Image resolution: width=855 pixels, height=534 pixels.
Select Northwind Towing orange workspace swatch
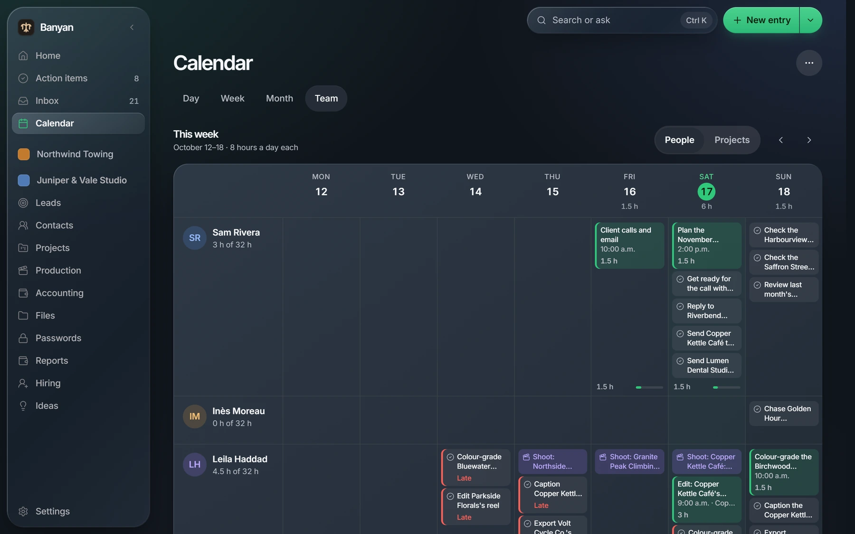(24, 154)
